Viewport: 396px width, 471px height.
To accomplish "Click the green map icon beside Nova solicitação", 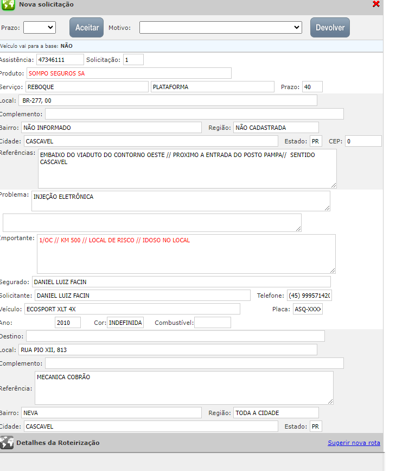I will (x=8, y=5).
